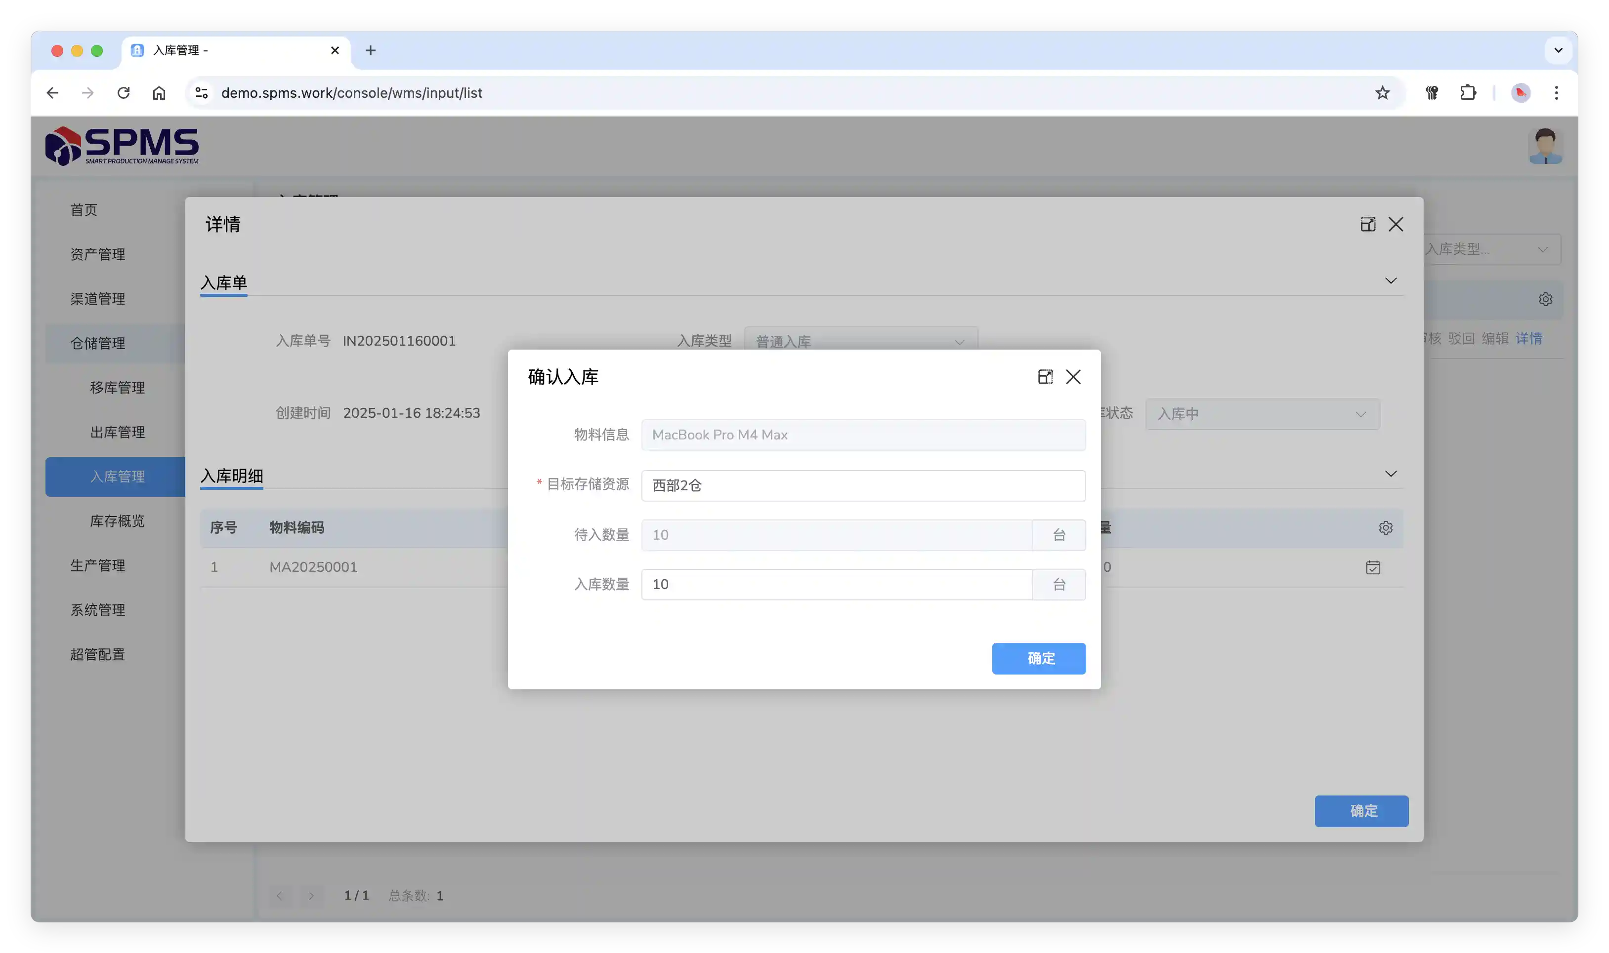Close the 确认入库 dialog
This screenshot has width=1609, height=953.
tap(1073, 377)
